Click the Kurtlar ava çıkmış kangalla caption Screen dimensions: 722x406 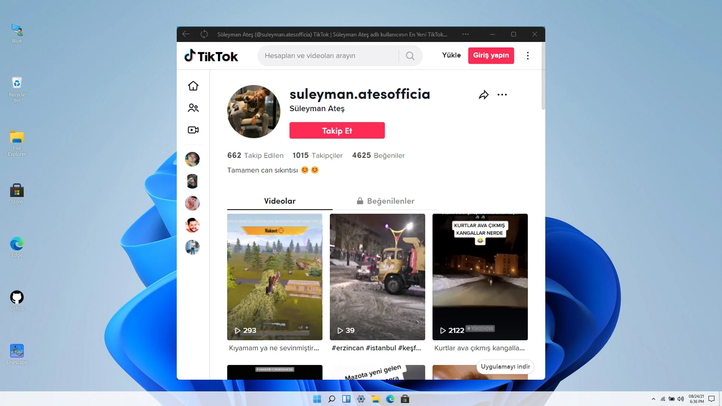479,348
